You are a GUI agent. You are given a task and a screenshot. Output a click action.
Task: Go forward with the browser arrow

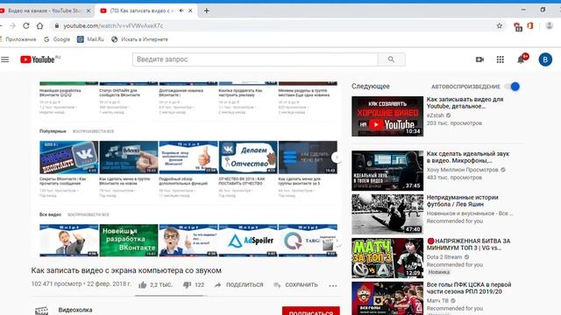coord(12,25)
